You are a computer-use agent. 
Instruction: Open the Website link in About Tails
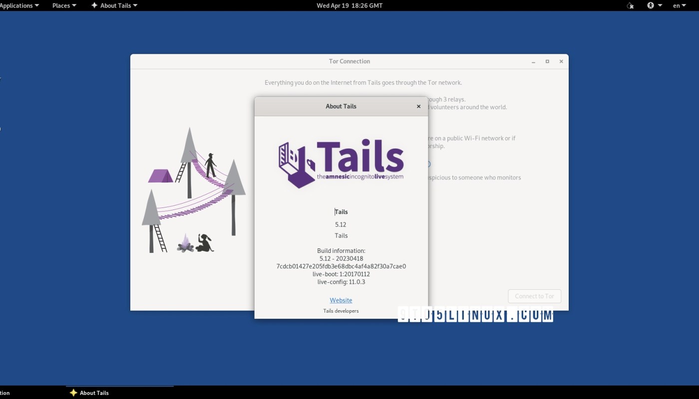tap(341, 300)
